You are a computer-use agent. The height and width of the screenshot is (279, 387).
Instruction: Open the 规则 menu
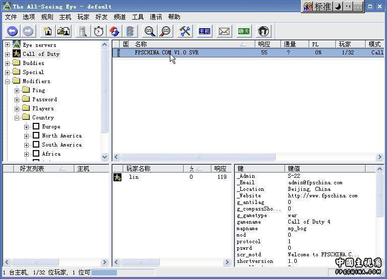click(47, 17)
